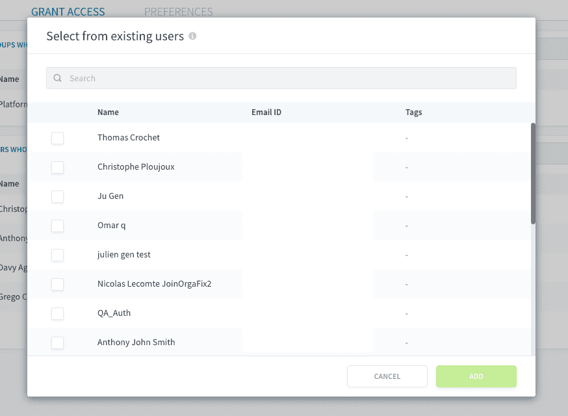Tick Nicolas Lecomte JoinOrgaFix2 checkbox
Image resolution: width=568 pixels, height=416 pixels.
tap(58, 284)
